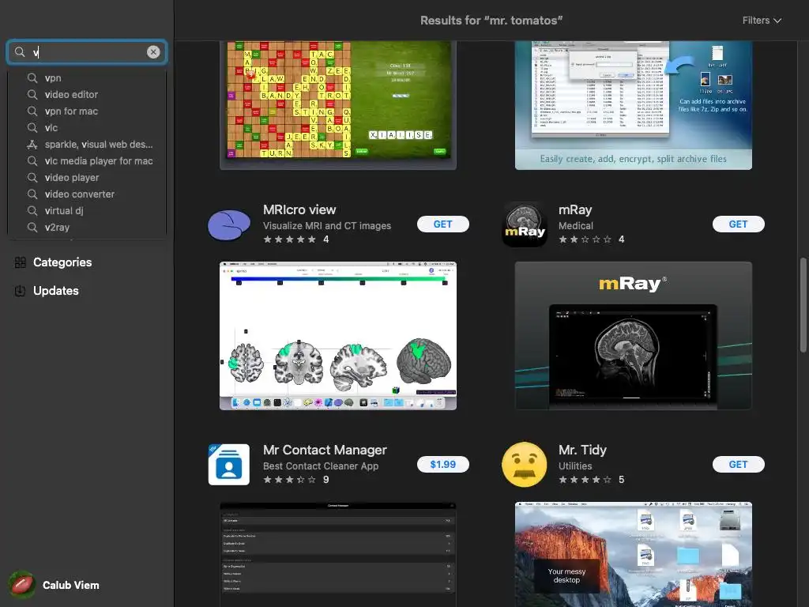The height and width of the screenshot is (607, 809).
Task: Open the mRay app icon
Action: [525, 224]
